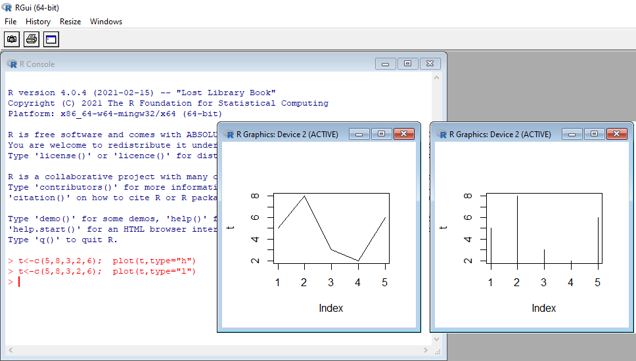The height and width of the screenshot is (361, 636).
Task: Maximize the R Console window
Action: pyautogui.click(x=407, y=64)
